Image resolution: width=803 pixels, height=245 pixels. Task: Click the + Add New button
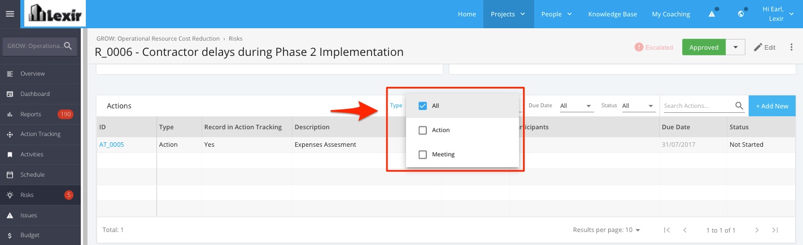click(771, 106)
